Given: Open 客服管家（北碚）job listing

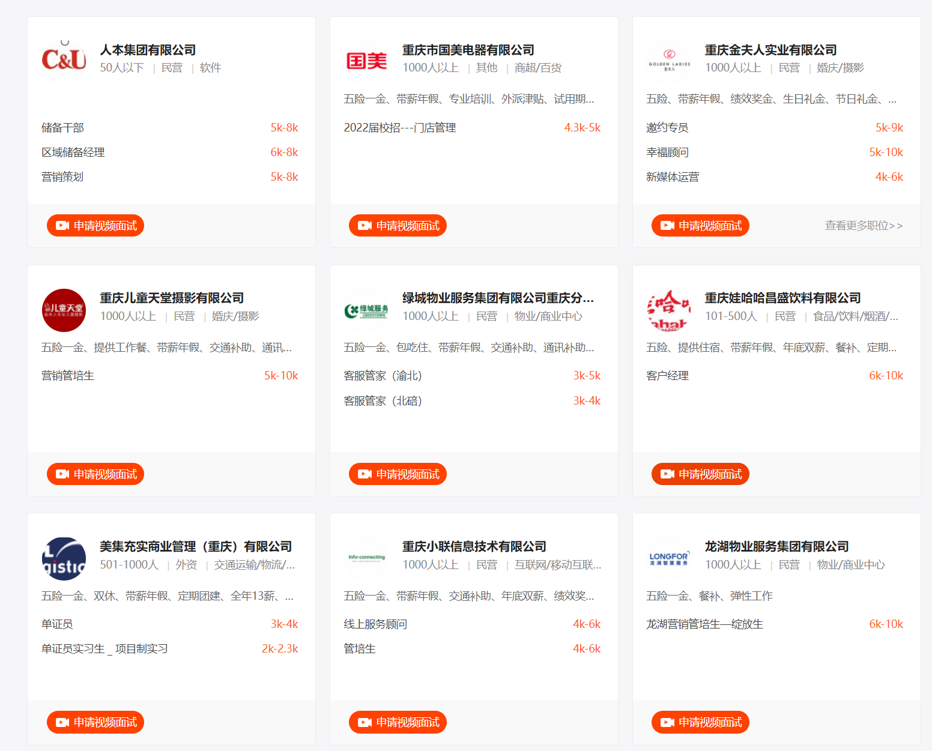Looking at the screenshot, I should click(383, 401).
